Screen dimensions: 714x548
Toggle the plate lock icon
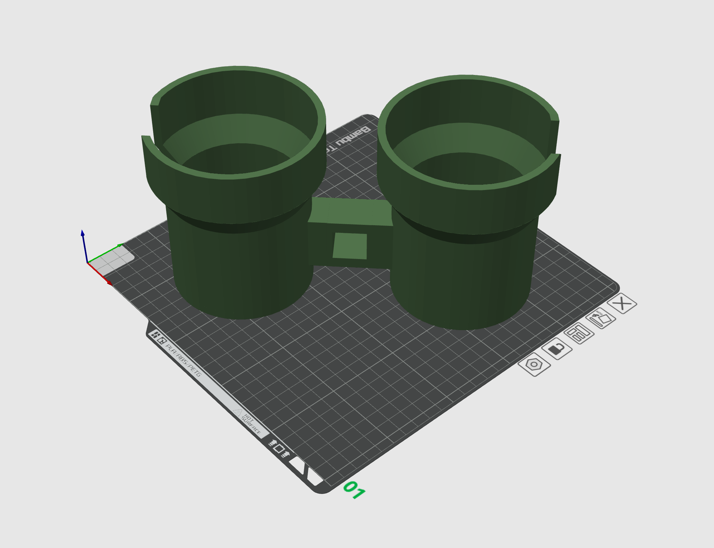click(x=557, y=349)
